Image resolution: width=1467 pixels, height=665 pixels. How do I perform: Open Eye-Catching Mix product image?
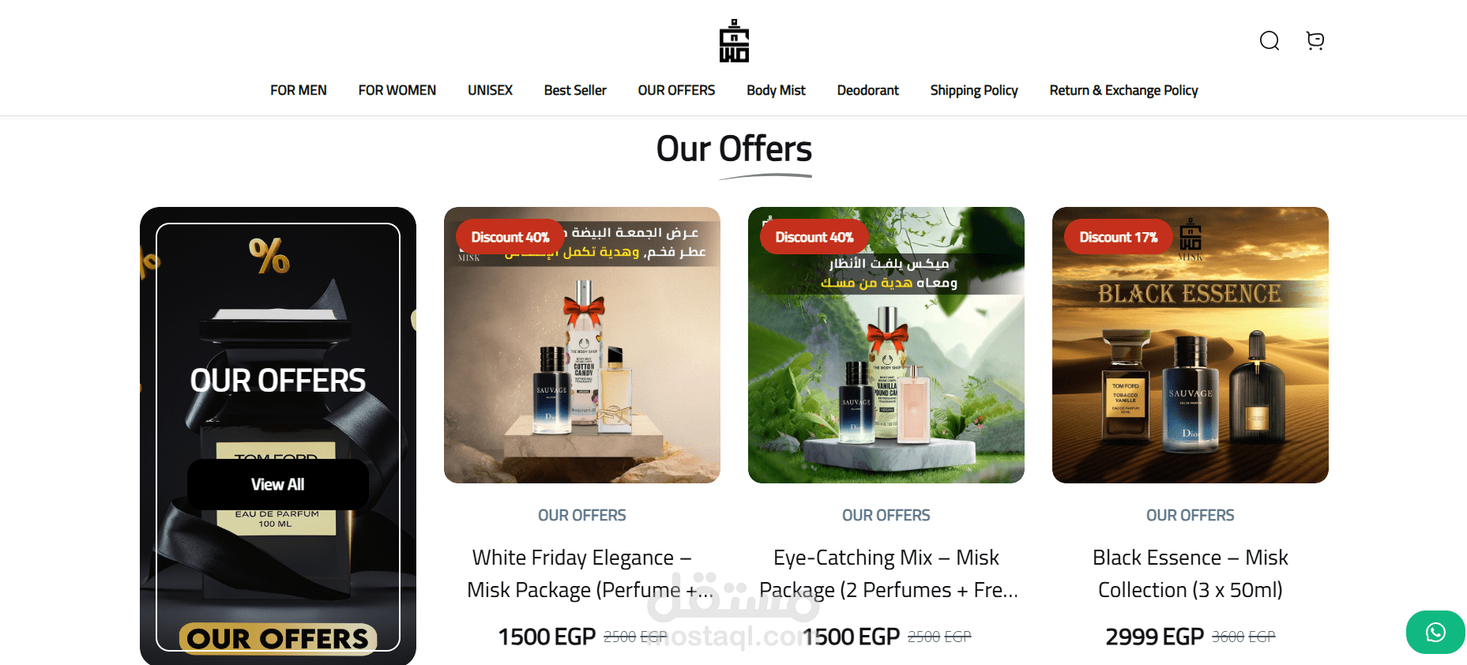(x=886, y=345)
